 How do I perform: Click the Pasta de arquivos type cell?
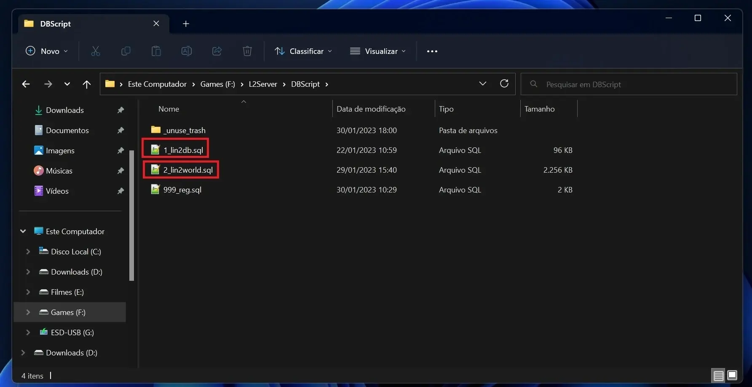(468, 131)
